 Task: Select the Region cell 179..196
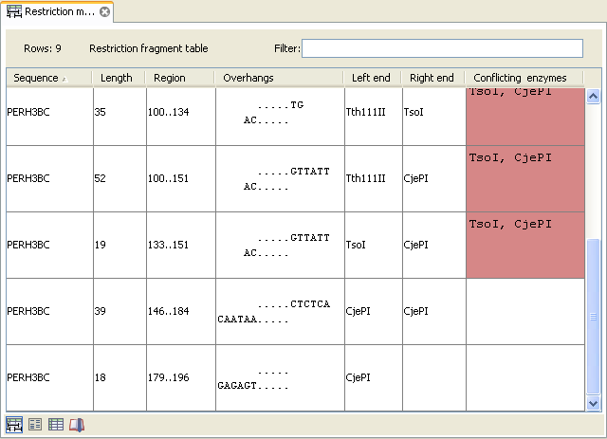(x=181, y=377)
